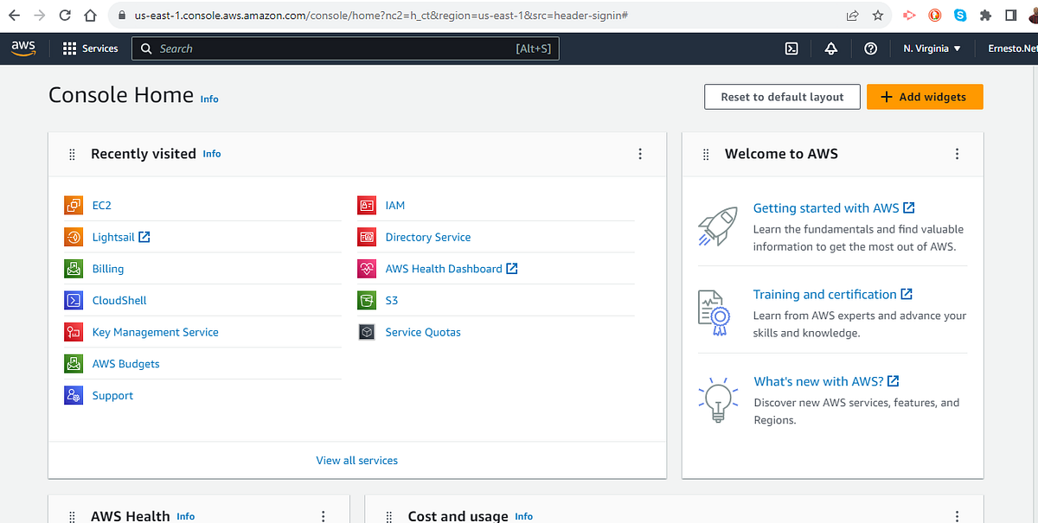Image resolution: width=1038 pixels, height=523 pixels.
Task: Open the N. Virginia region dropdown
Action: 931,48
